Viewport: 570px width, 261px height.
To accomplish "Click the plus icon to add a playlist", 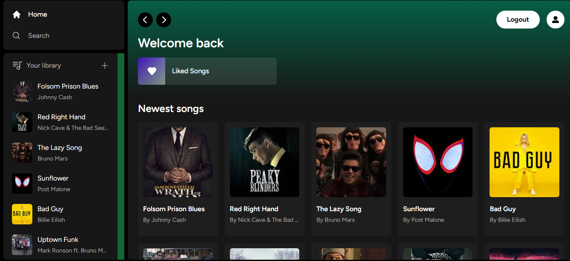I will point(105,65).
